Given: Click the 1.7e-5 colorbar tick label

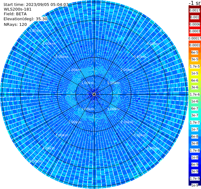Looking at the screenshot, I should 195,66.
